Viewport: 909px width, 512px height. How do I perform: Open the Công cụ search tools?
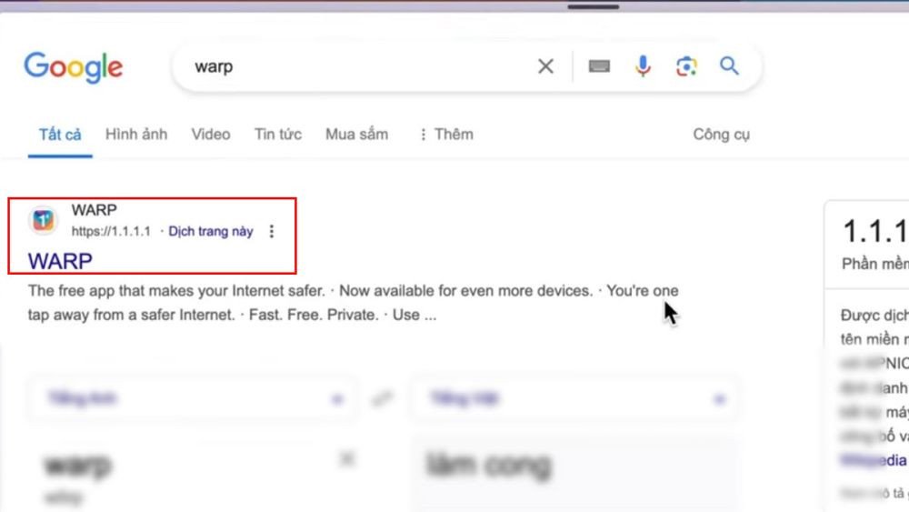click(721, 135)
